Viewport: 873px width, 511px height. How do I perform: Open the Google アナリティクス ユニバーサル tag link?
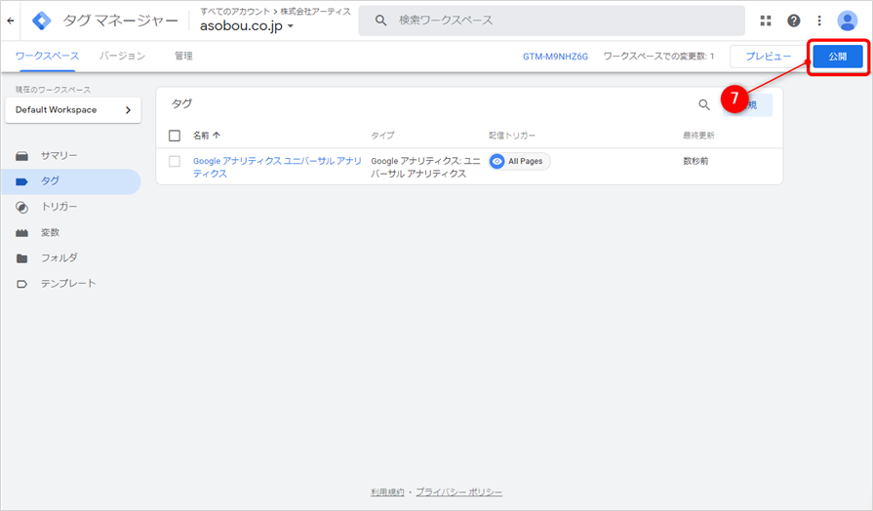[x=277, y=167]
